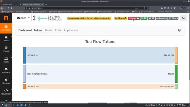The image size is (190, 107).
Task: Expand the Alerts submenu arrow
Action: [11, 36]
